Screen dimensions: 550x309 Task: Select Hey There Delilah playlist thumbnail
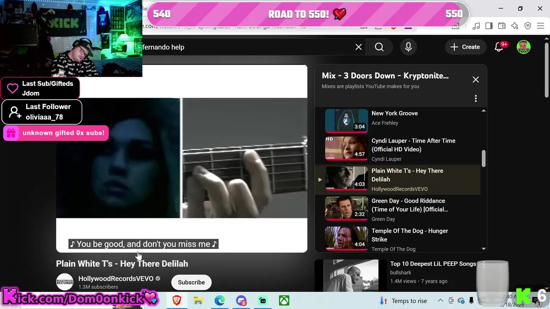[x=346, y=178]
